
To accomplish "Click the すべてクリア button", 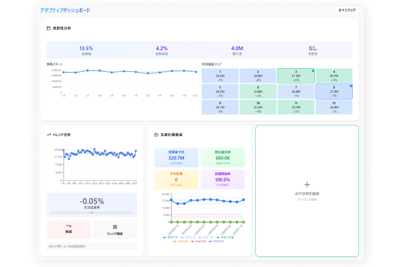I will 346,11.
